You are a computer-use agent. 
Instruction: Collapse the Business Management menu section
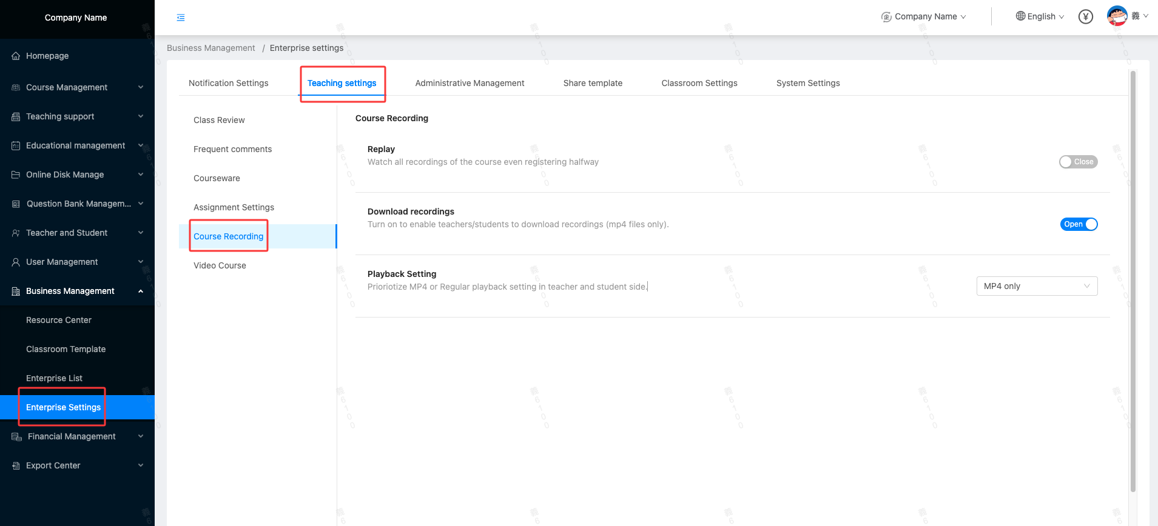[x=141, y=291]
